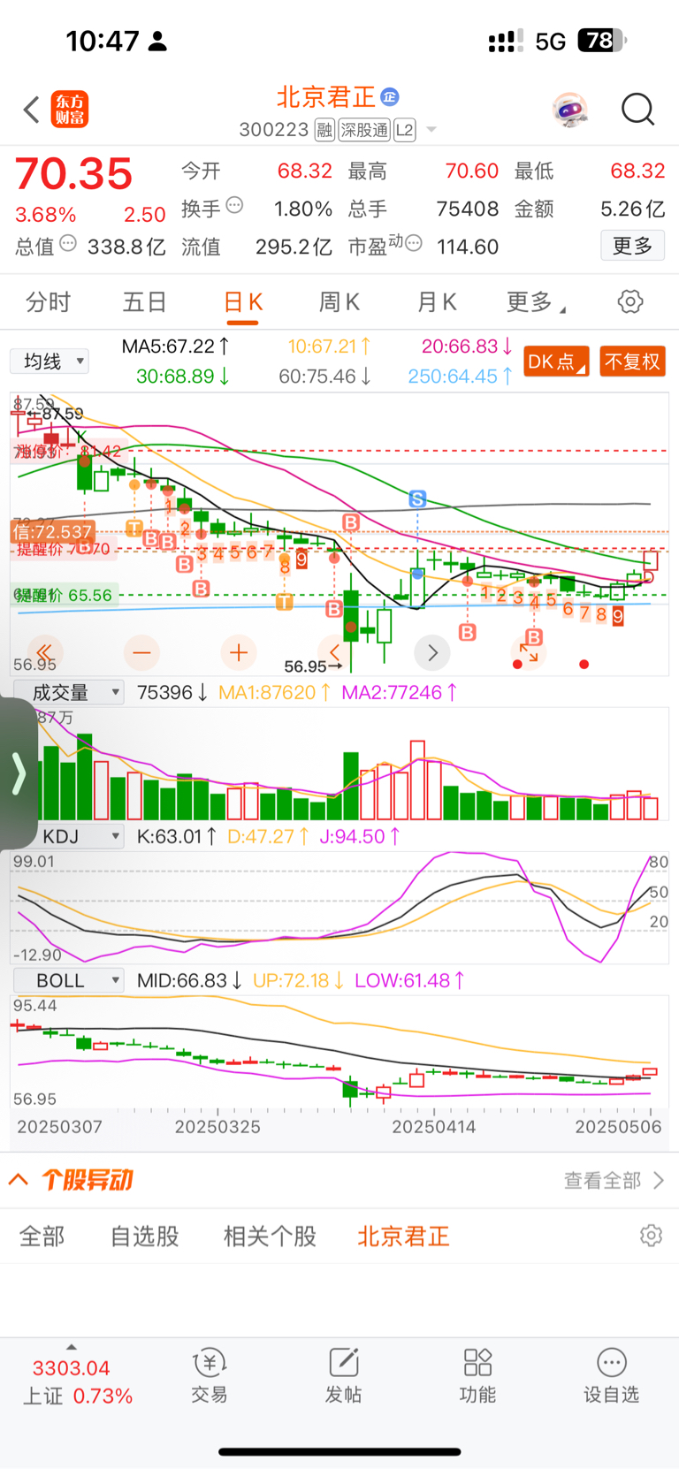679x1469 pixels.
Task: Tap 设自选 add favorite icon
Action: pos(611,1375)
